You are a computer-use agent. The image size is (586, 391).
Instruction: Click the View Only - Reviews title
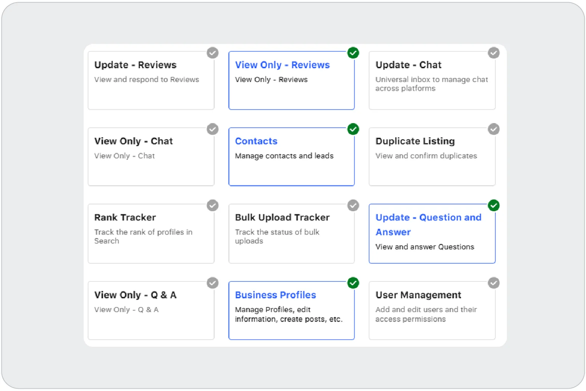click(282, 65)
